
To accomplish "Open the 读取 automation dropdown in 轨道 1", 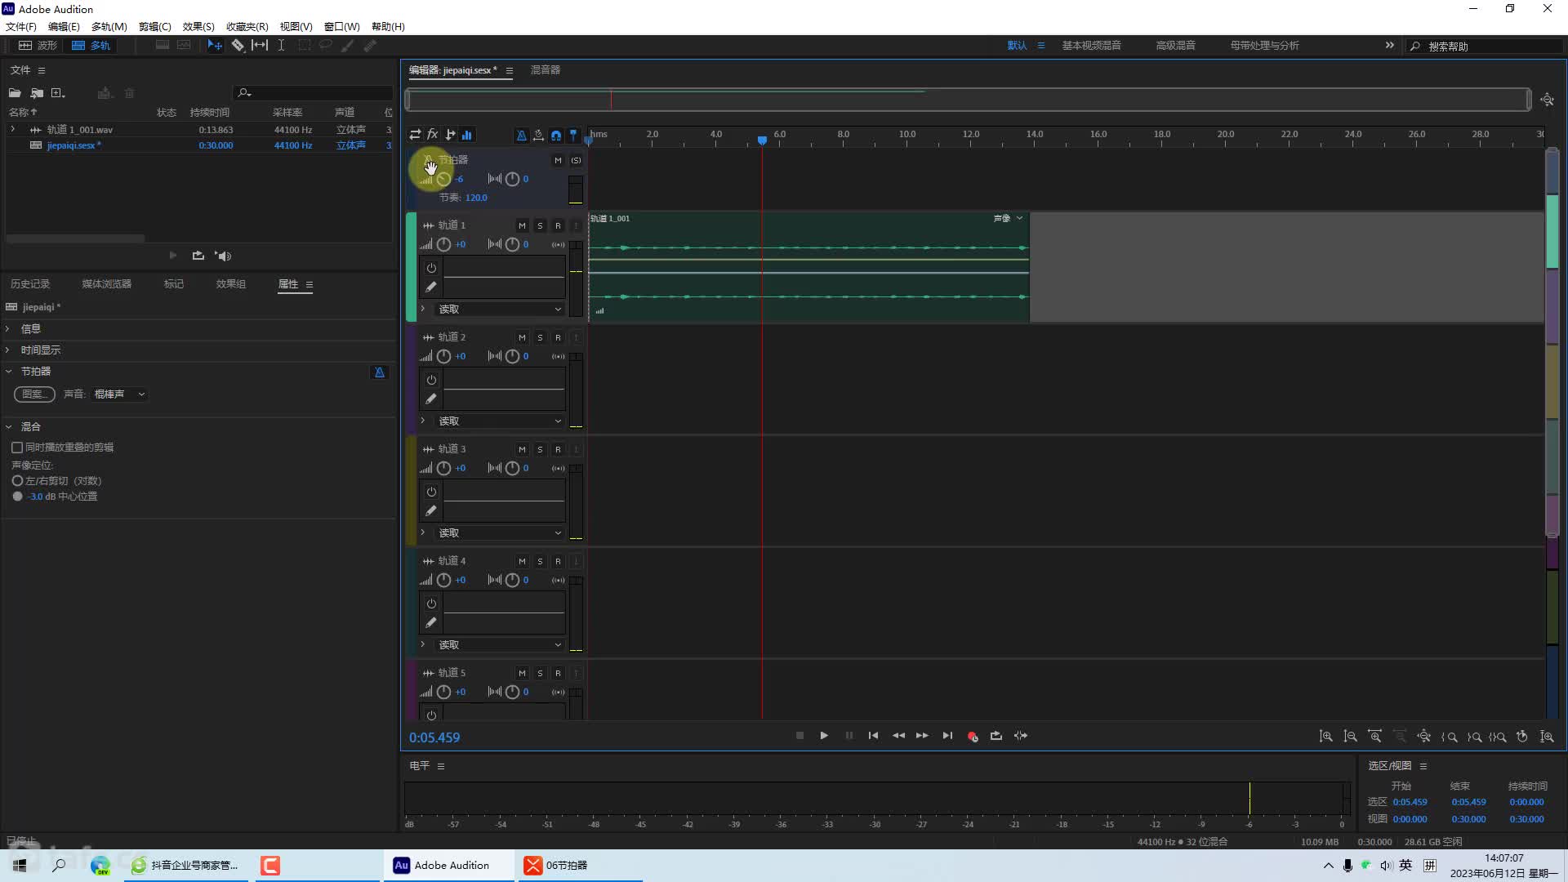I will [x=499, y=310].
